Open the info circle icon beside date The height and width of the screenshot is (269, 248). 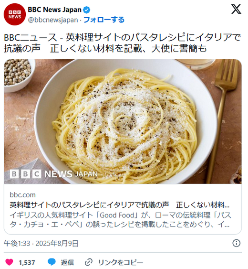tap(237, 243)
